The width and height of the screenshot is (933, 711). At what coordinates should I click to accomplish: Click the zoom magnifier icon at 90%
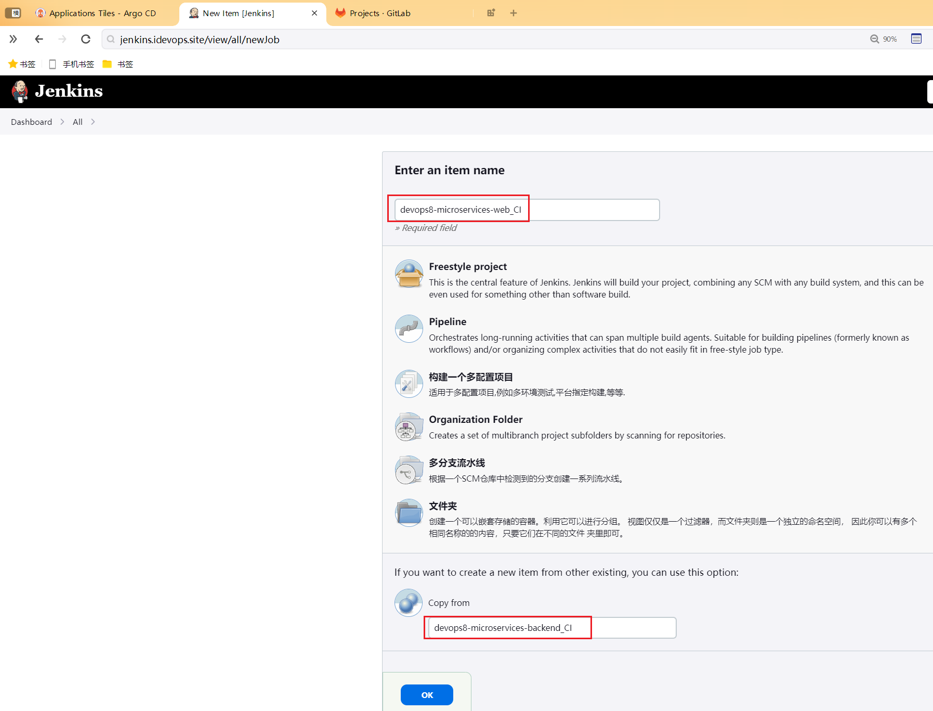click(x=875, y=39)
